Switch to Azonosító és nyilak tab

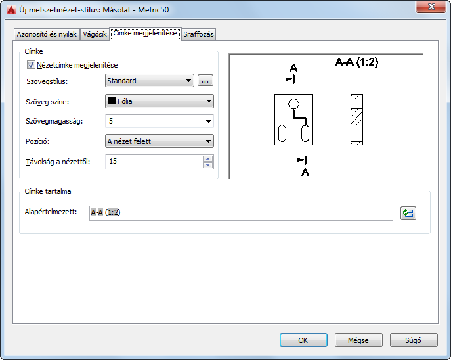(47, 34)
